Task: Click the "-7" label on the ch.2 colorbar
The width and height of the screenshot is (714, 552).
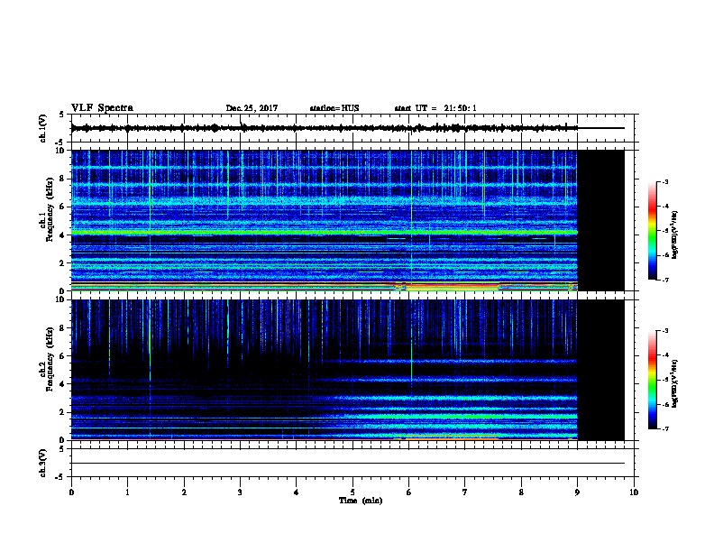Action: tap(664, 428)
